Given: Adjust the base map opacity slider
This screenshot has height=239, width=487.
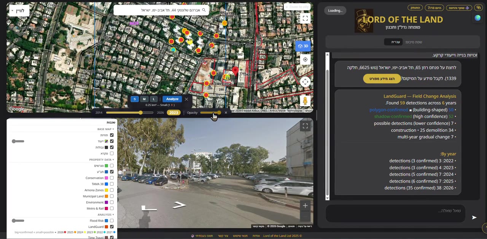Looking at the screenshot, I should point(18,141).
